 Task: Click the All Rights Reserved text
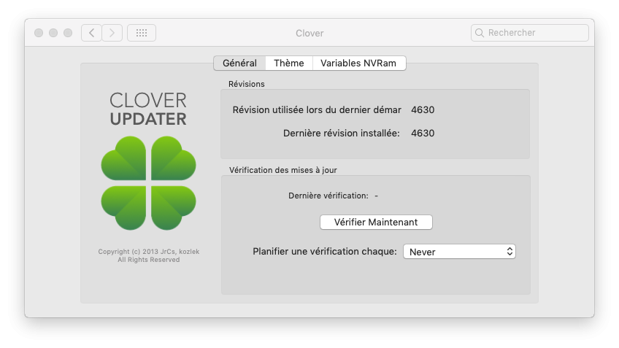tap(149, 260)
